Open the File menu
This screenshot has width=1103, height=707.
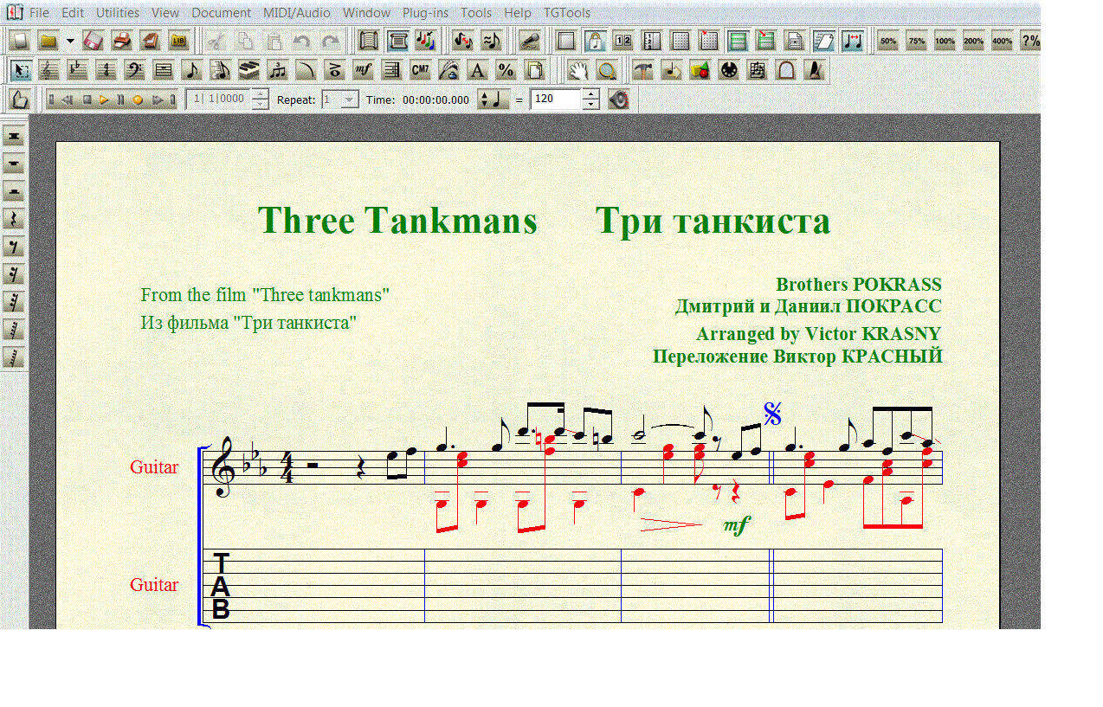pyautogui.click(x=39, y=13)
